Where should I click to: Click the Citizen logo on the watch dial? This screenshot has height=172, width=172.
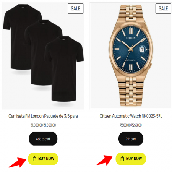(x=131, y=38)
